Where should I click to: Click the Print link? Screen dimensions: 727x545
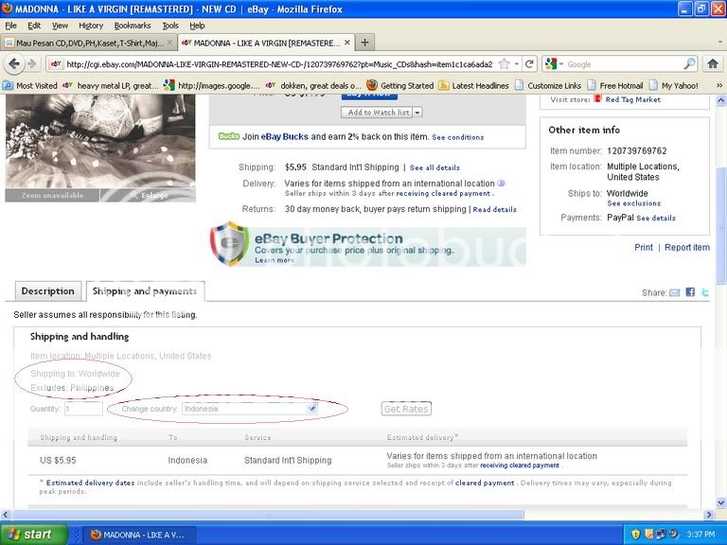click(644, 248)
